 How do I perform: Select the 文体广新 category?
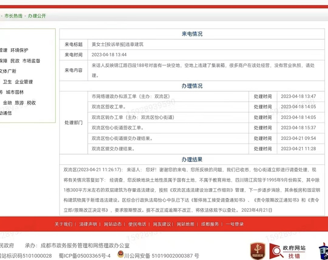tap(8, 71)
